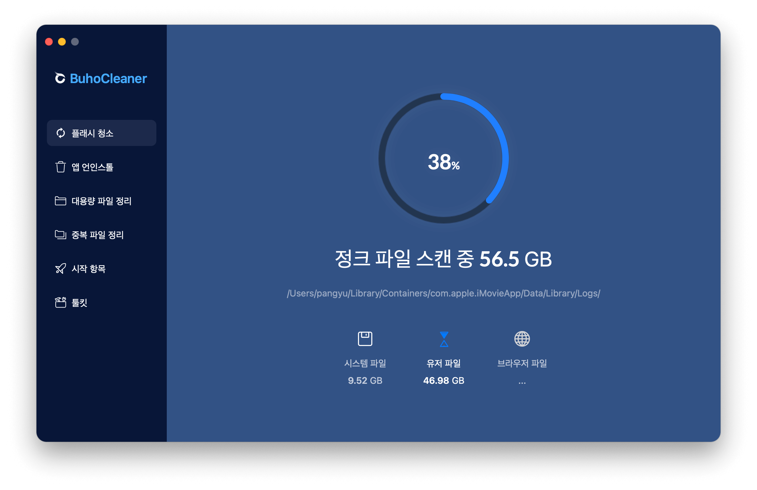Minimize the window with yellow button
Viewport: 757px width, 490px height.
[x=62, y=42]
